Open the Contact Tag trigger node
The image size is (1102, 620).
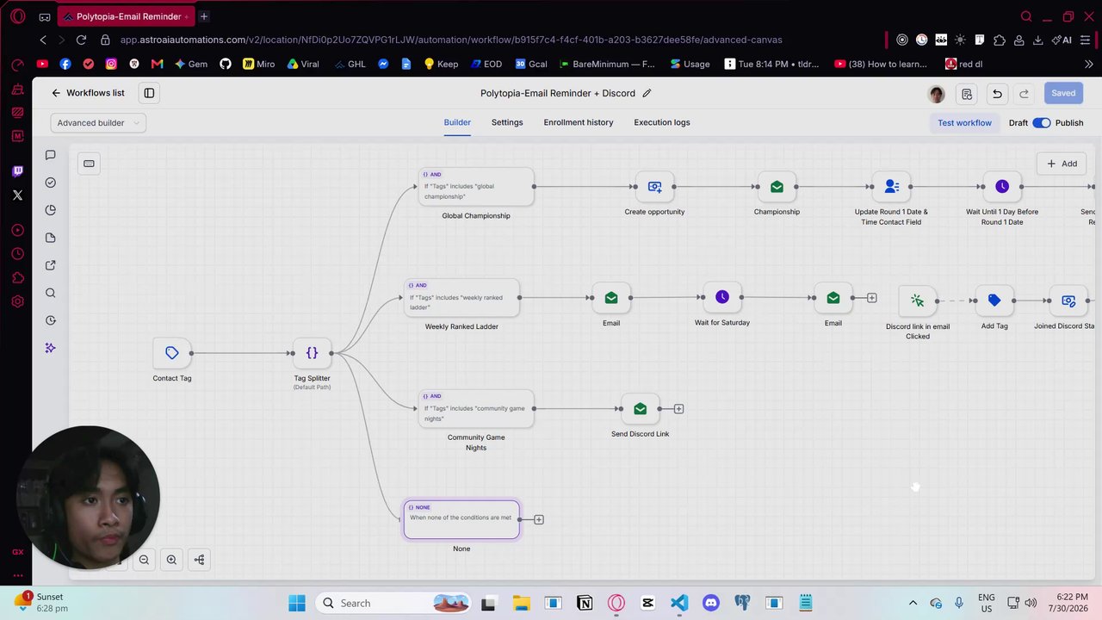172,352
